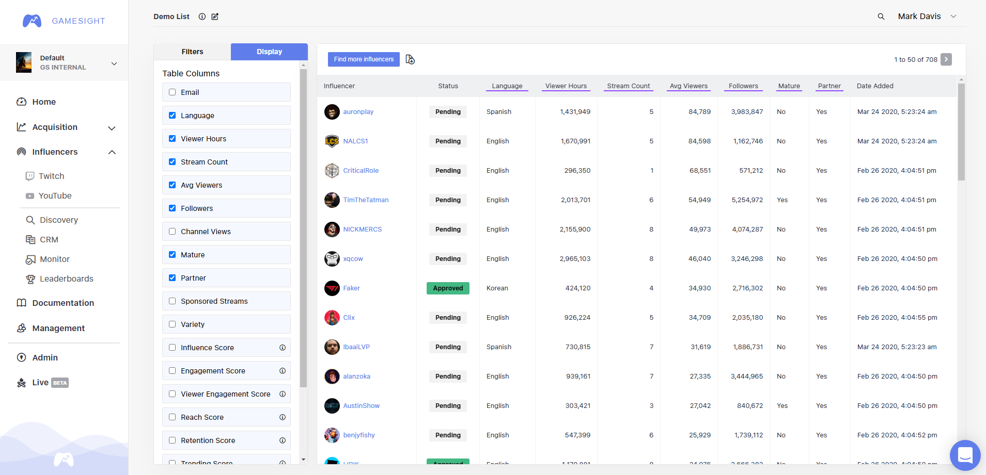Click the Documentation book icon
The height and width of the screenshot is (475, 986).
coord(21,303)
